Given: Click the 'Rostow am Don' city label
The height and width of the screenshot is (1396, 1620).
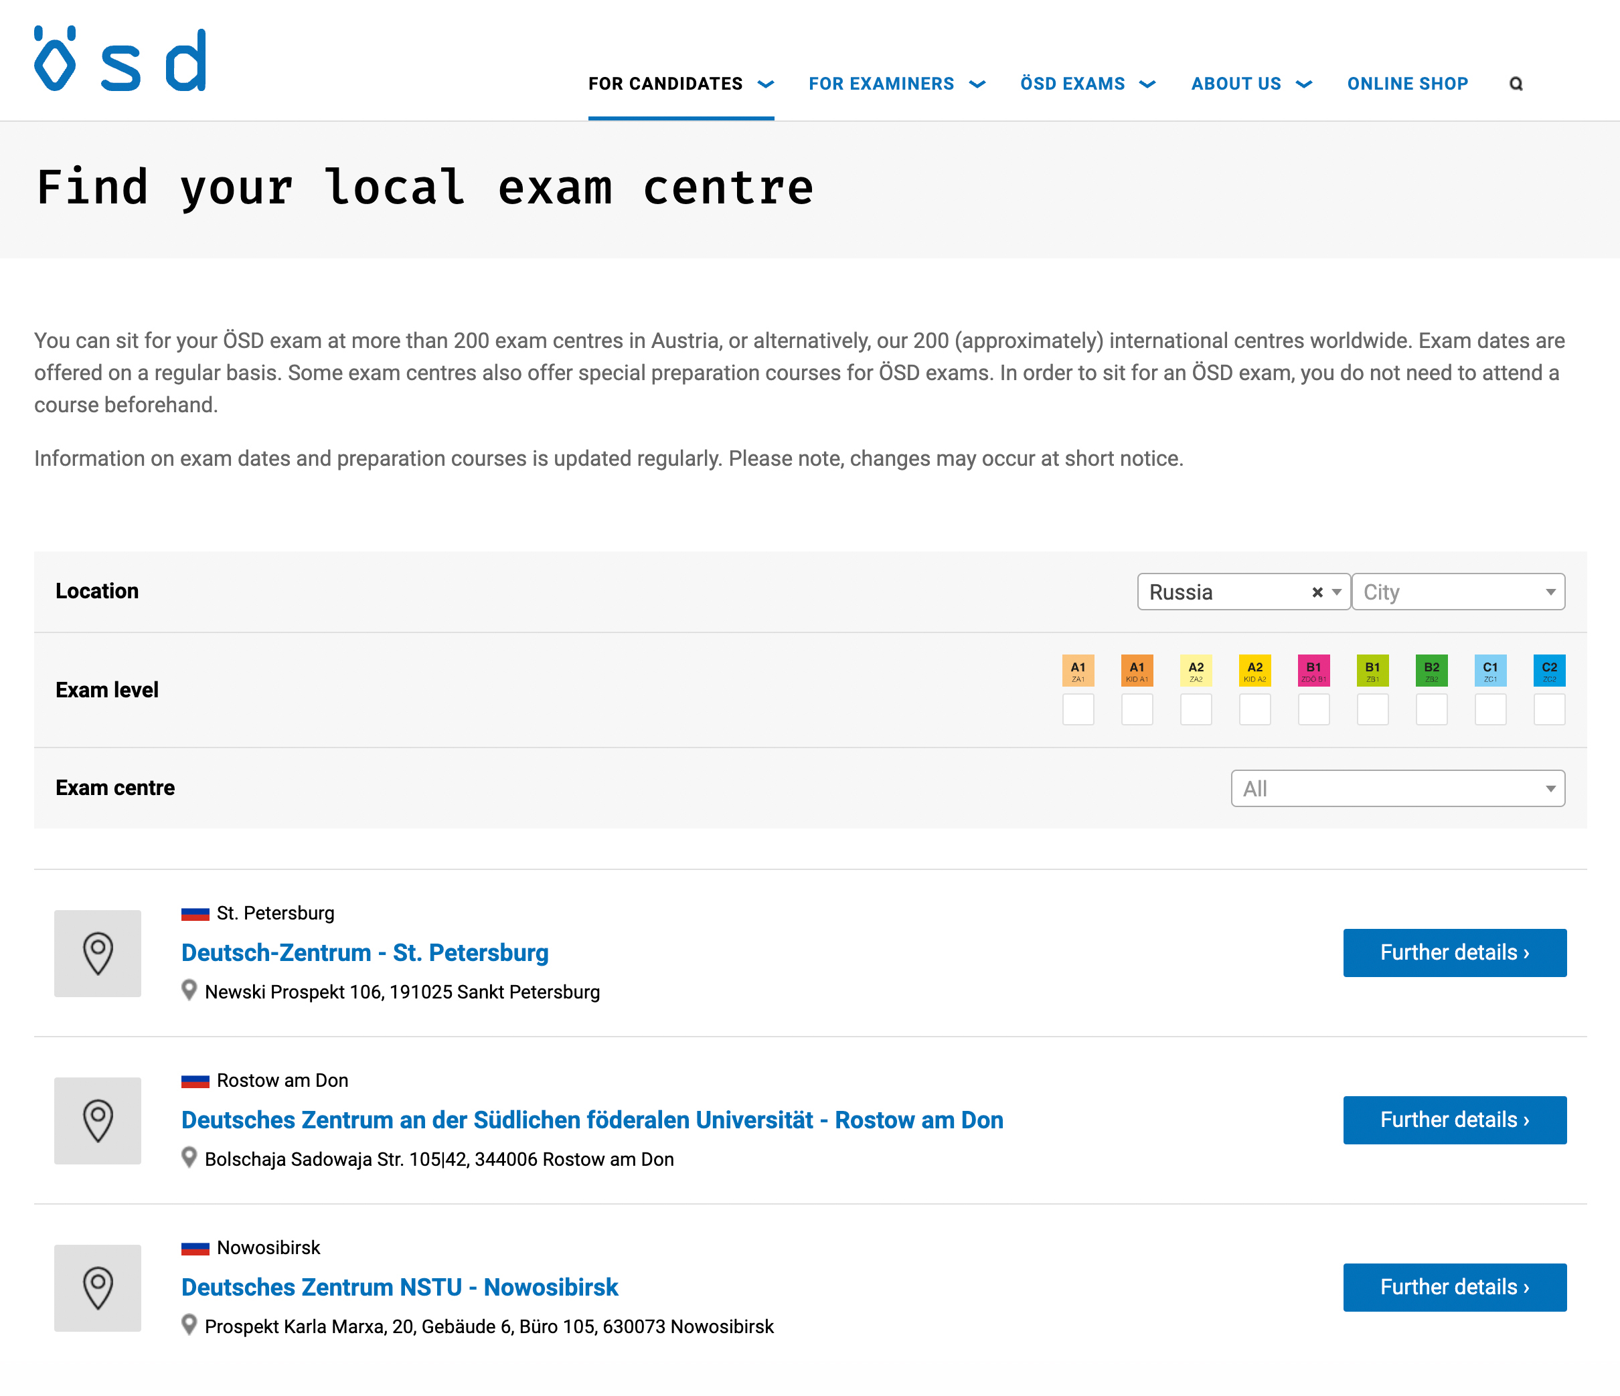Looking at the screenshot, I should (282, 1080).
